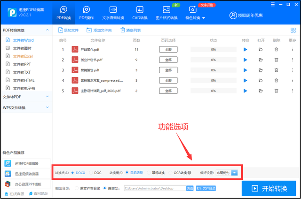Open 迅捷PDF编辑器 recommended product

click(26, 164)
